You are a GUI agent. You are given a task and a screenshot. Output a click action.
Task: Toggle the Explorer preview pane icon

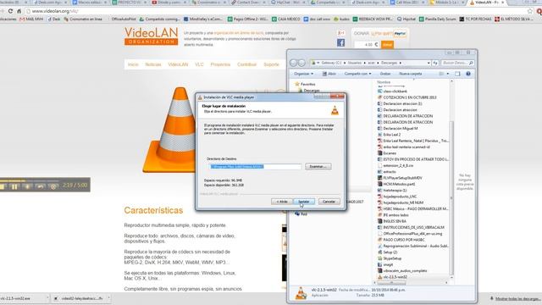coord(457,74)
